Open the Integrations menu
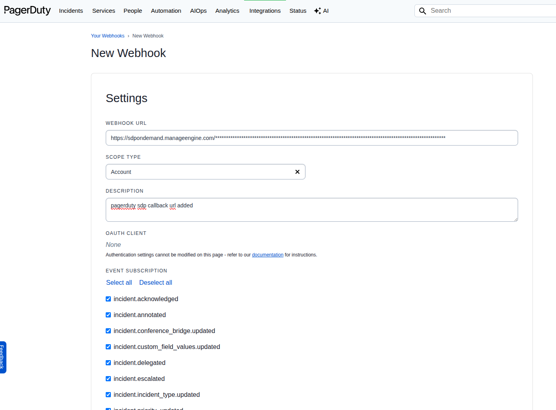 pos(265,11)
